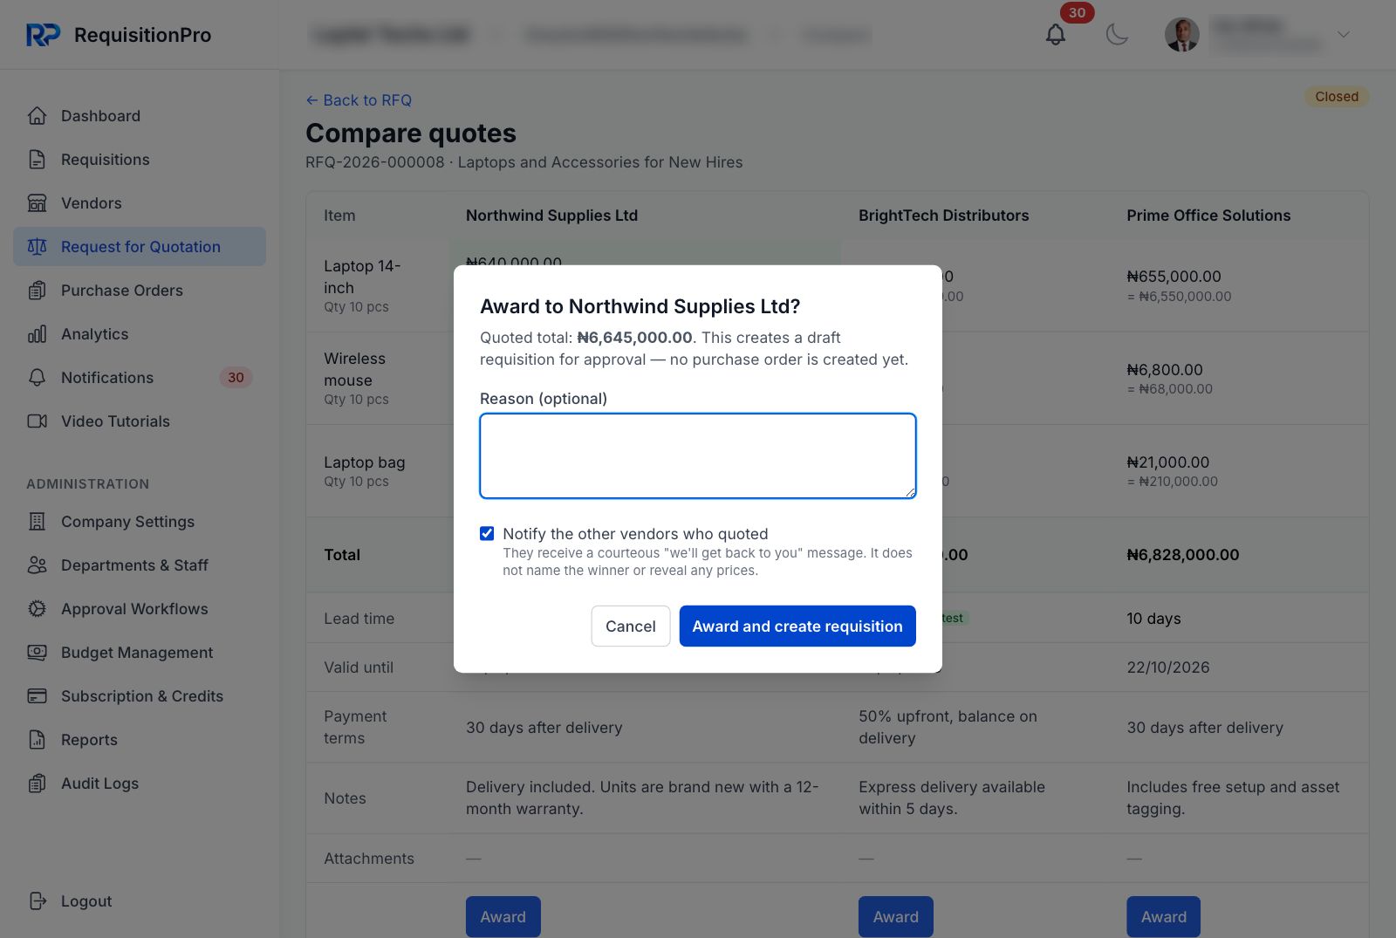Click the BrightTech Distributors column header
Screen dimensions: 1396x938
(944, 216)
